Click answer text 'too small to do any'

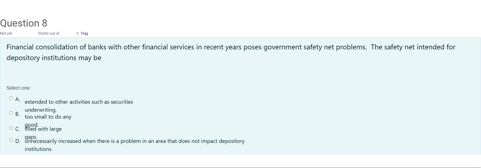tap(48, 117)
